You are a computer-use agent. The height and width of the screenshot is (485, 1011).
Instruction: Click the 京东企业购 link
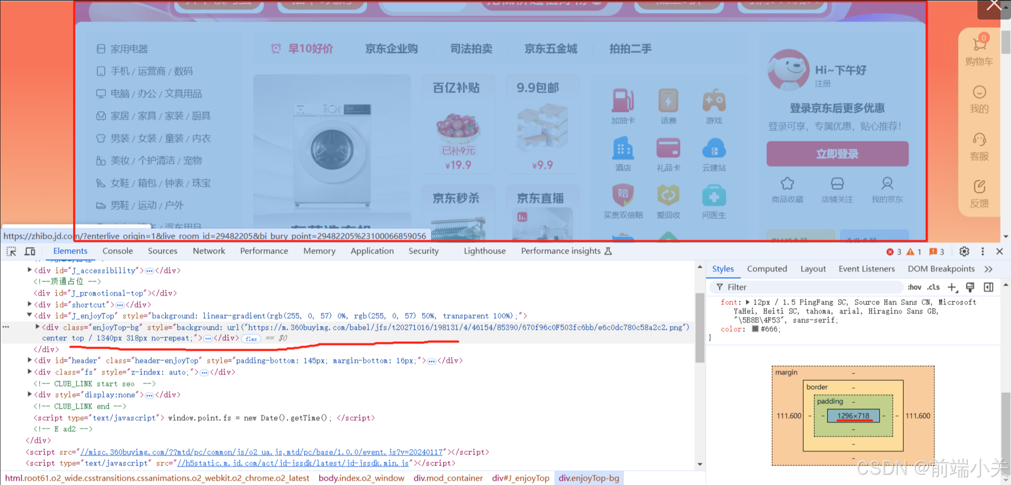[x=391, y=49]
